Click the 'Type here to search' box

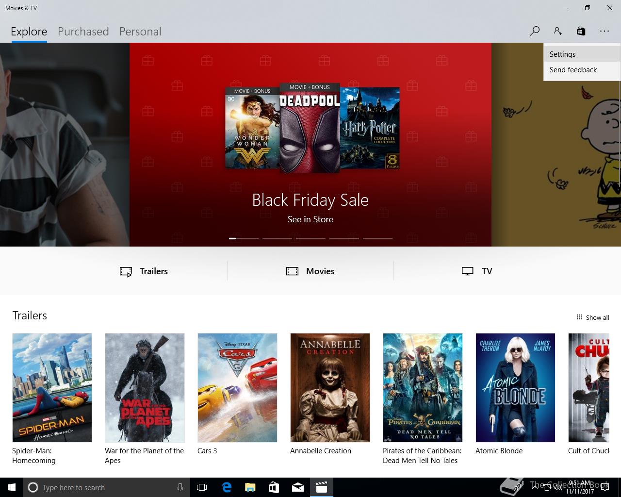click(x=107, y=487)
